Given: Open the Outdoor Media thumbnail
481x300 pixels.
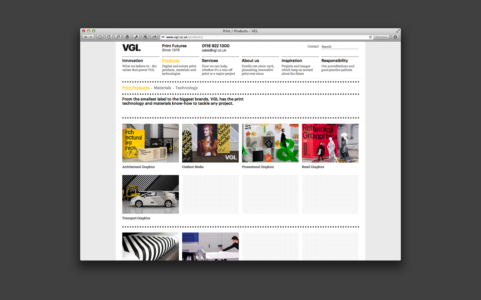Looking at the screenshot, I should point(210,143).
